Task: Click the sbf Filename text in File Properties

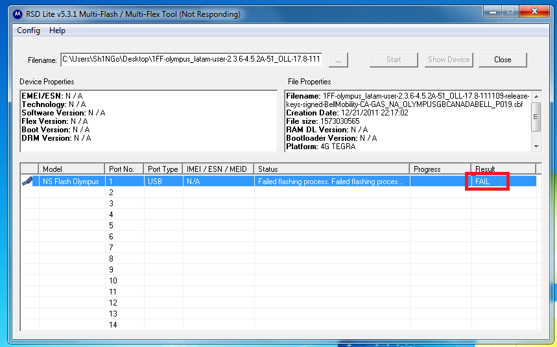Action: point(408,100)
